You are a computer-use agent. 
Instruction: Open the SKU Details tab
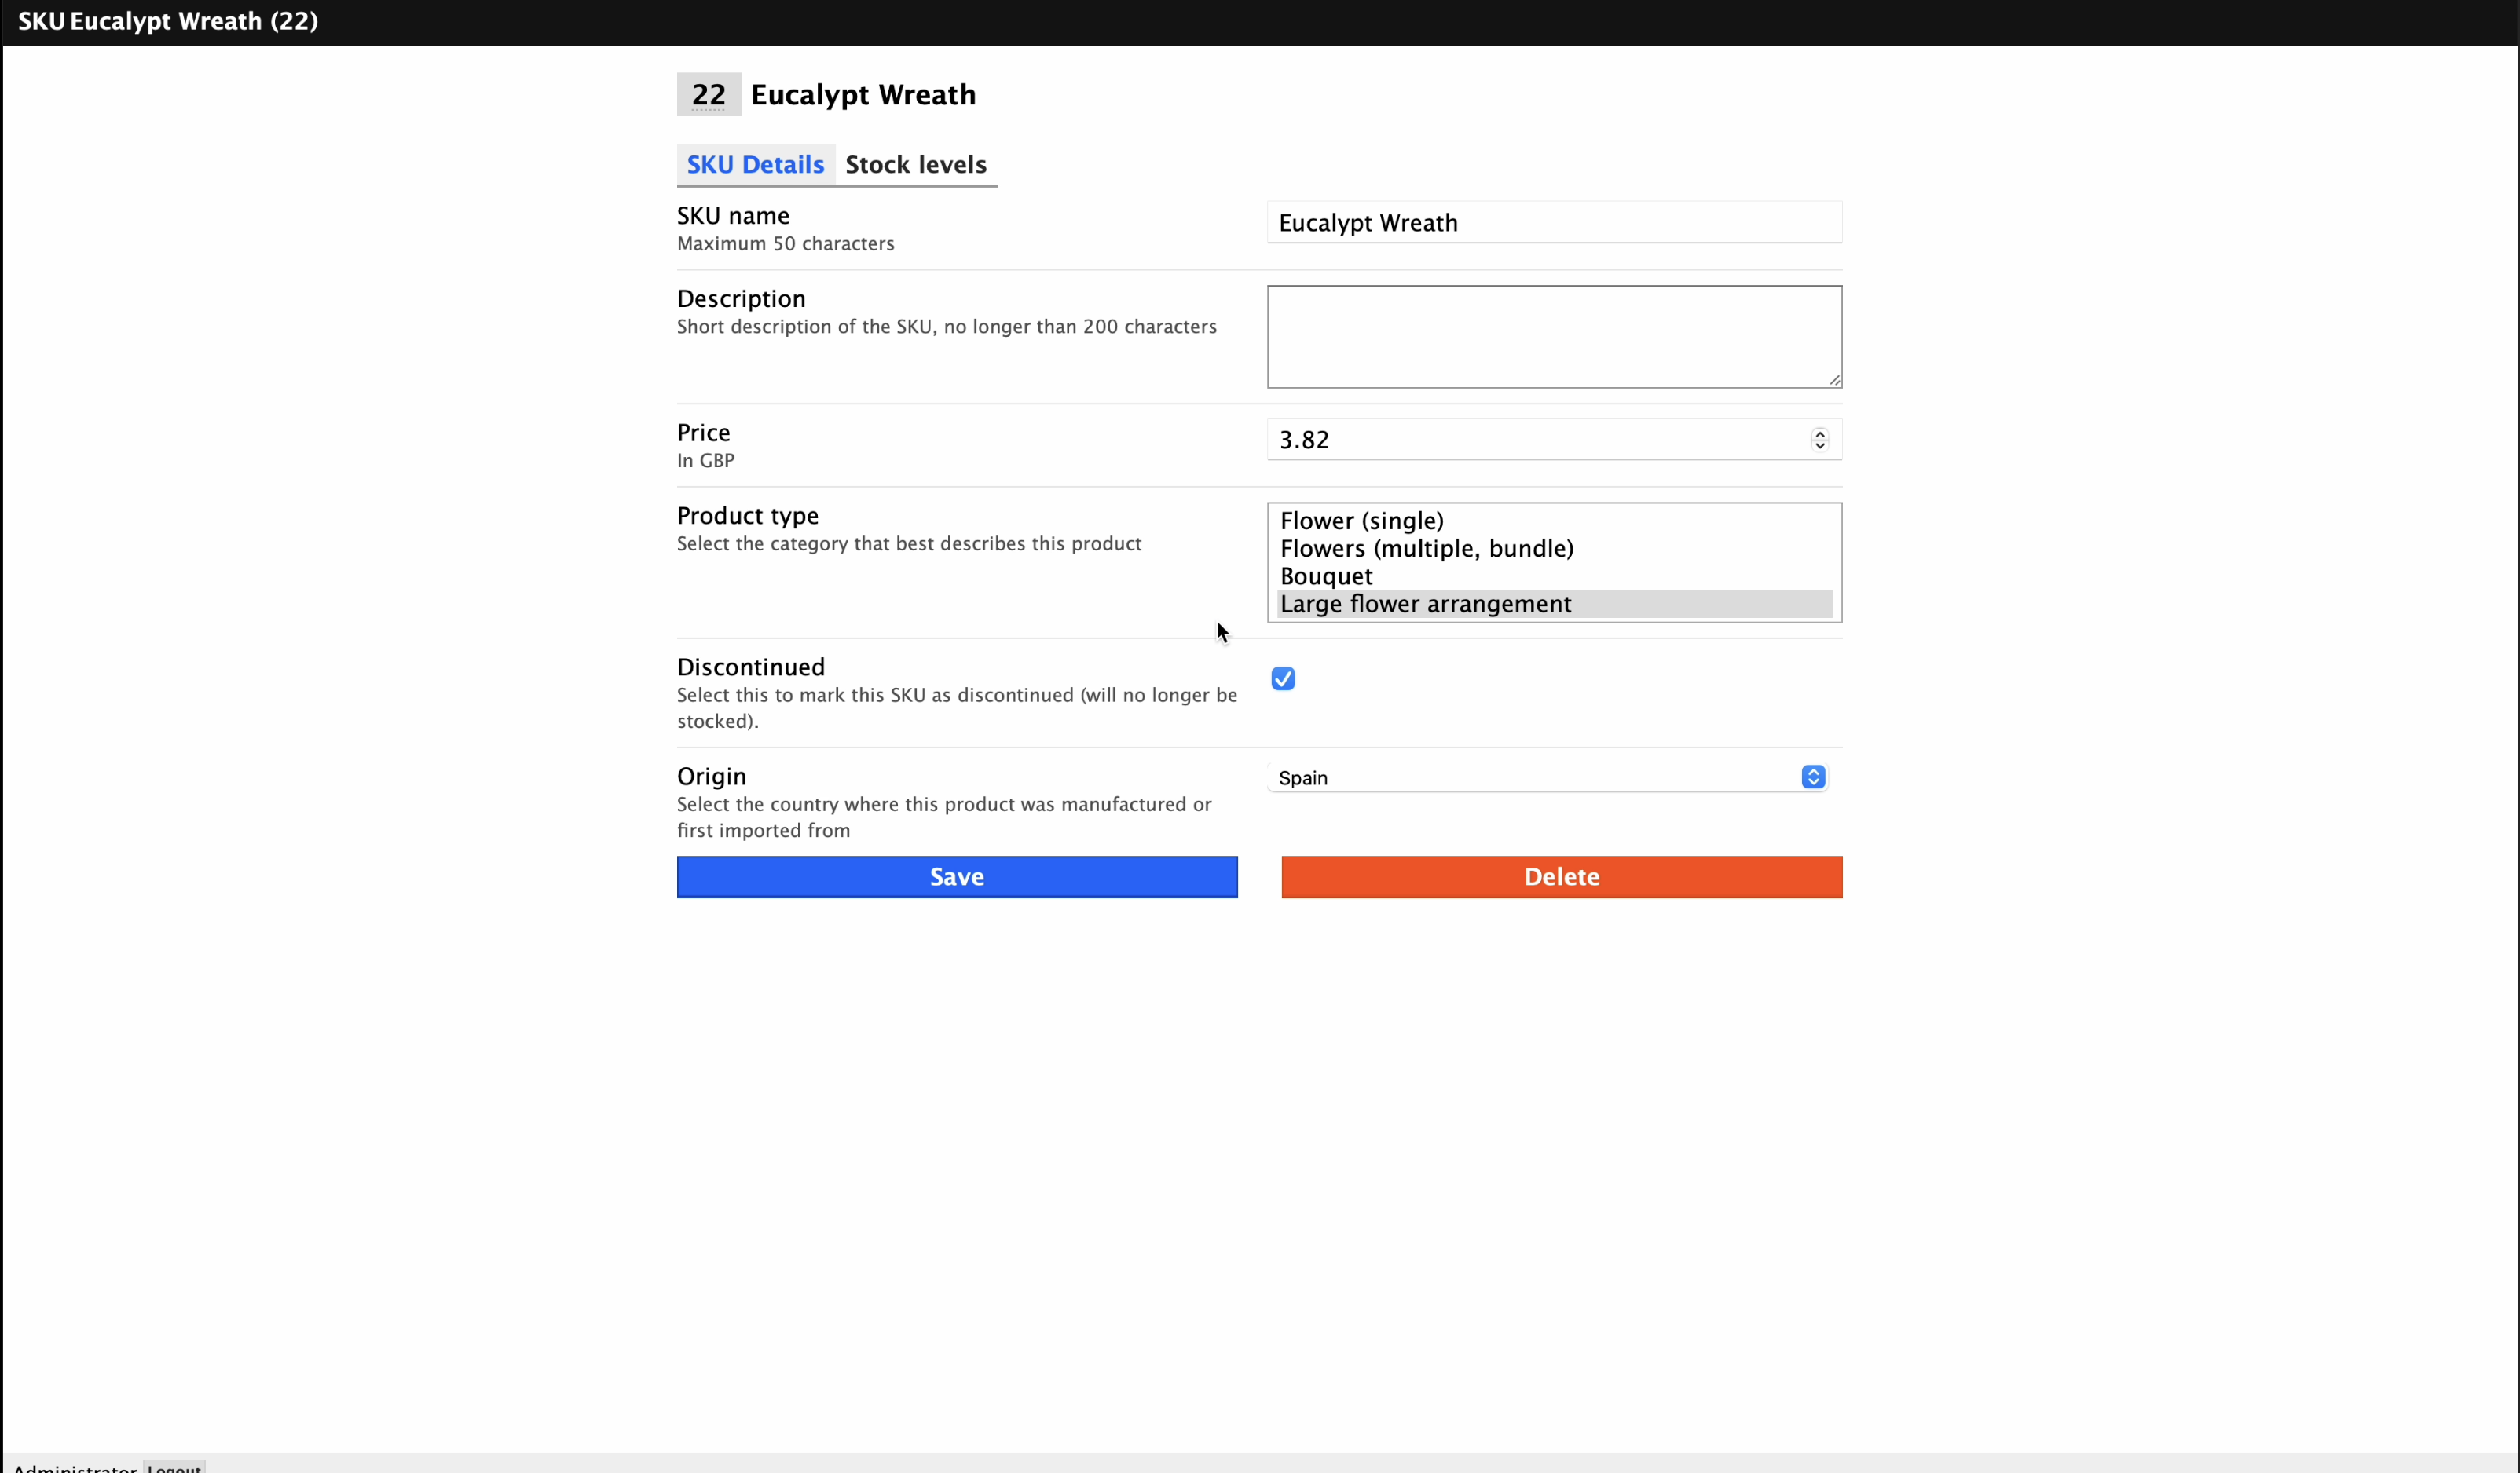click(755, 164)
